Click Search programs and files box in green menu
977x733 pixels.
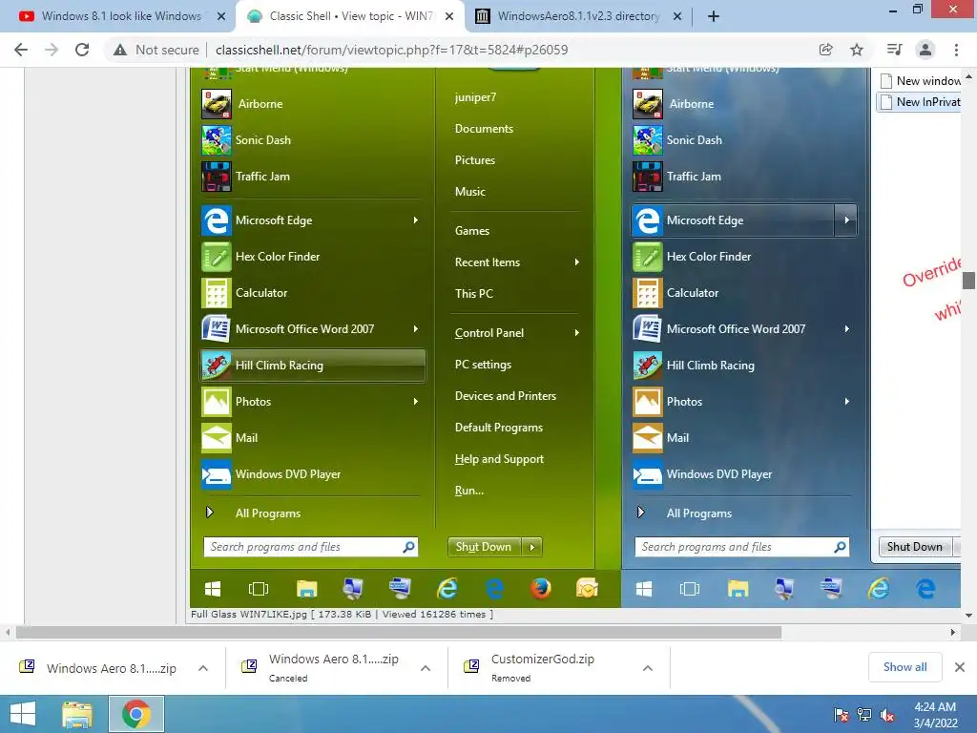click(x=310, y=547)
